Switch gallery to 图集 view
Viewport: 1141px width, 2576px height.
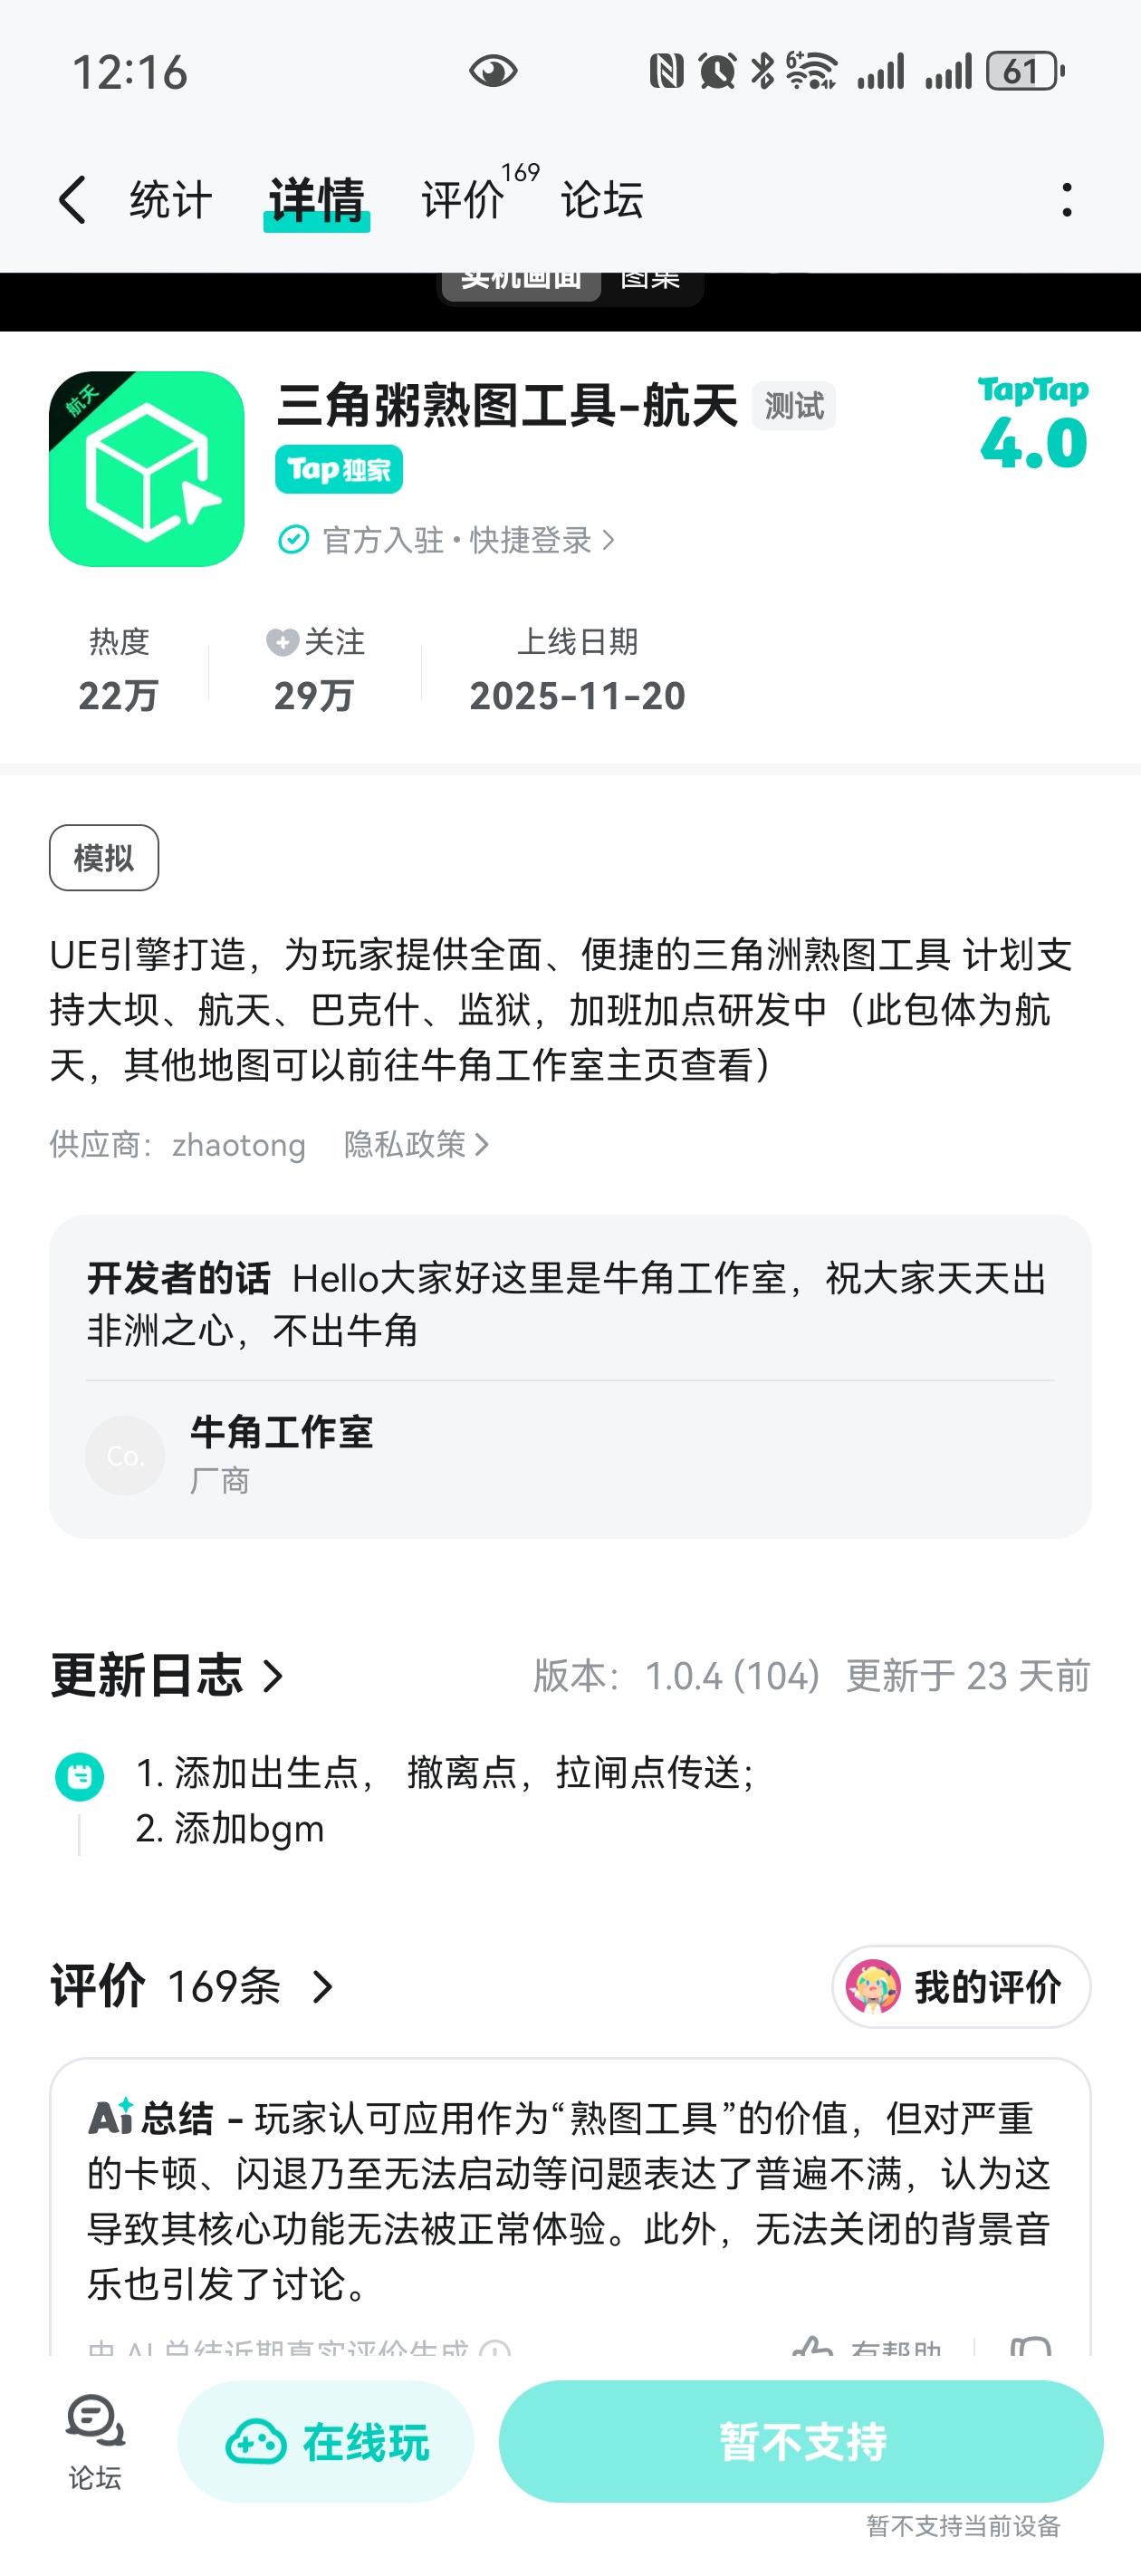click(x=650, y=280)
